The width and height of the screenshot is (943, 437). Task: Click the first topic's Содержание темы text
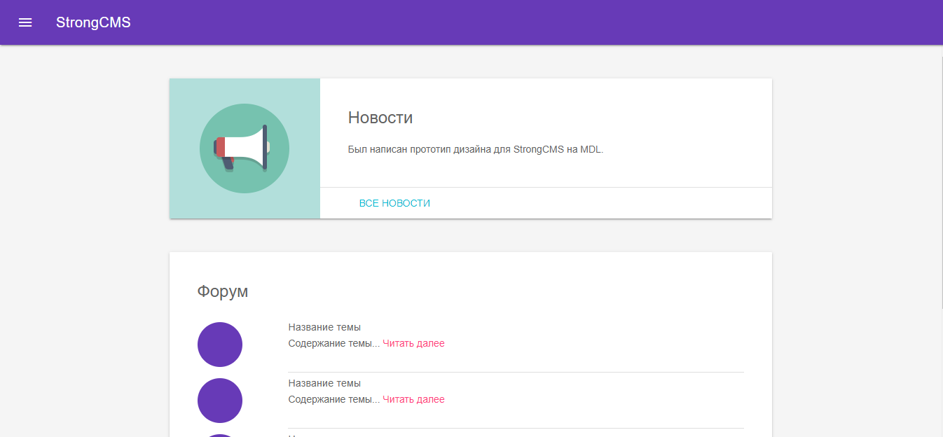tap(333, 343)
